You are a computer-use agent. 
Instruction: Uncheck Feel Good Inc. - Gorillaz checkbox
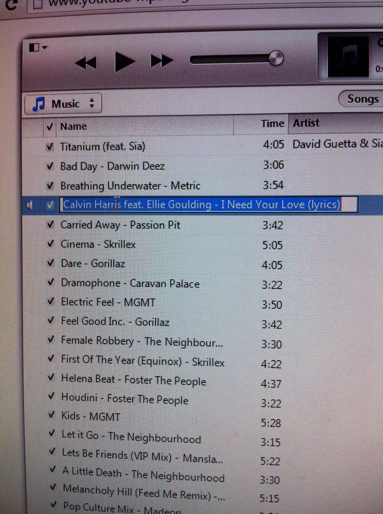coord(51,320)
